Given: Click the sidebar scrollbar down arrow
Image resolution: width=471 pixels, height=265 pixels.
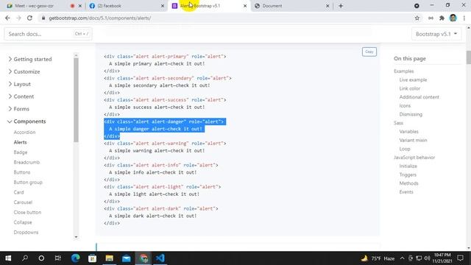Looking at the screenshot, I should coord(76,237).
